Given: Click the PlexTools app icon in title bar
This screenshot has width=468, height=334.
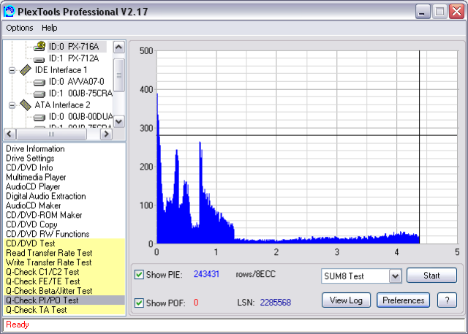Looking at the screenshot, I should (x=10, y=12).
